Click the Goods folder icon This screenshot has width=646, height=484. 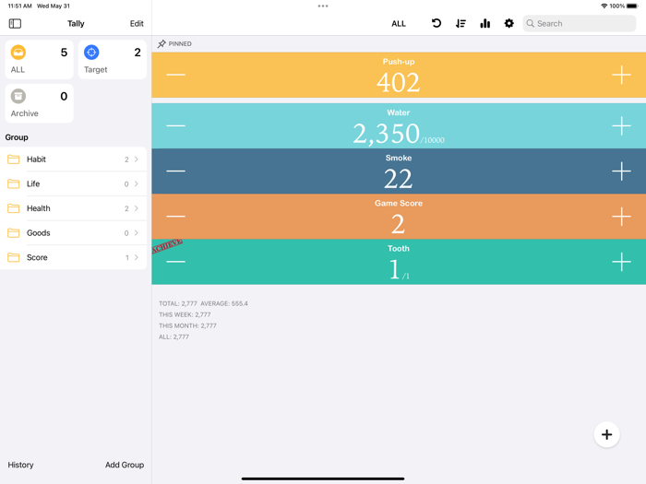tap(14, 233)
